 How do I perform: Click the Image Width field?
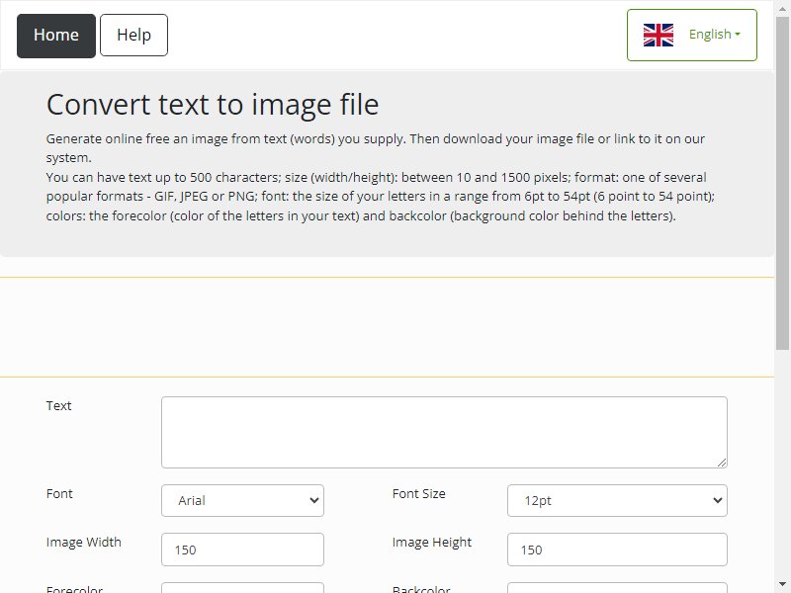242,550
